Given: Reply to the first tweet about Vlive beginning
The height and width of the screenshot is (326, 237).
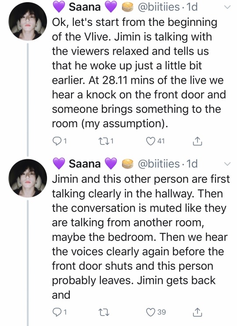Looking at the screenshot, I should coord(57,141).
